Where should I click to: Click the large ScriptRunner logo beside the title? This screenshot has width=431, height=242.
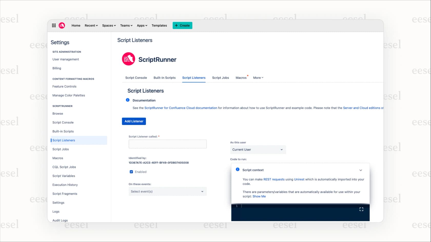click(x=129, y=59)
